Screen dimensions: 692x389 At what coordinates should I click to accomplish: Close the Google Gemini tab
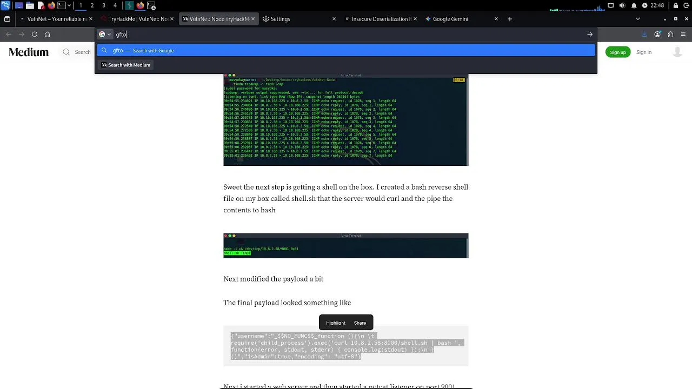tap(496, 19)
